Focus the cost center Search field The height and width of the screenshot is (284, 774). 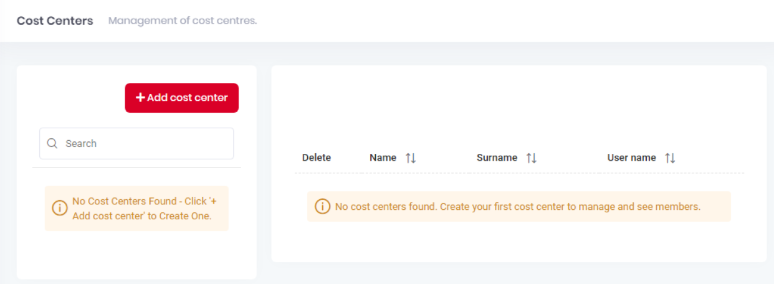tap(136, 143)
